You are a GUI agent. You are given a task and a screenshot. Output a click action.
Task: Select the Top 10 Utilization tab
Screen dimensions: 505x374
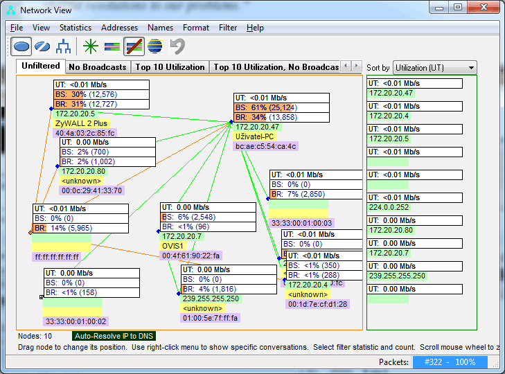(x=170, y=67)
